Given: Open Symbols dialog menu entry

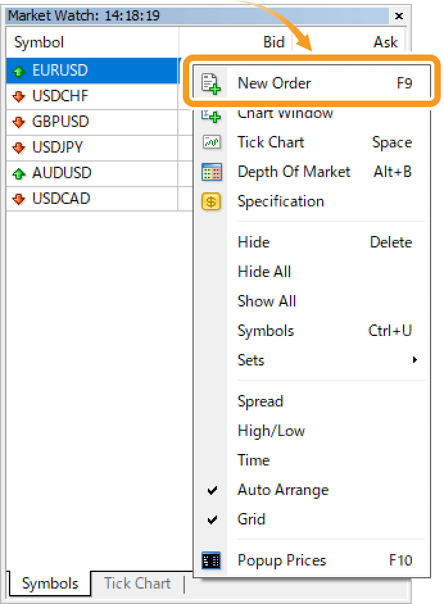Looking at the screenshot, I should coord(311,330).
